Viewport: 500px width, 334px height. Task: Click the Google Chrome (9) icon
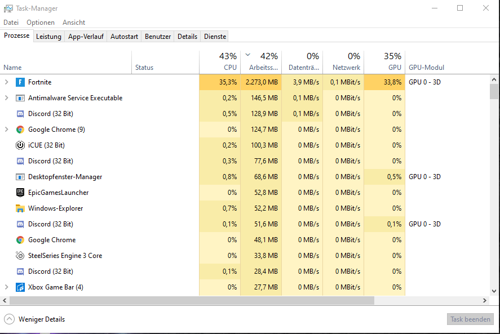[20, 130]
